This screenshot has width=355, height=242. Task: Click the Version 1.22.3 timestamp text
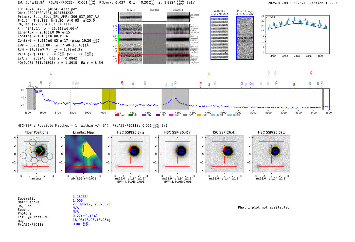click(303, 3)
